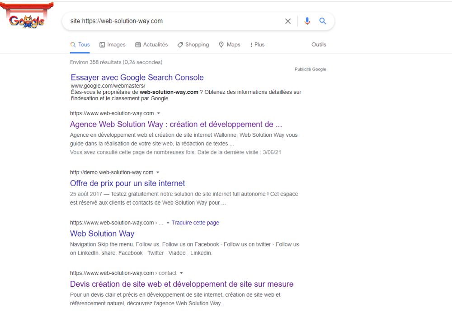This screenshot has height=317, width=452.
Task: Click the last visit date text 3/06/21
Action: coord(272,152)
